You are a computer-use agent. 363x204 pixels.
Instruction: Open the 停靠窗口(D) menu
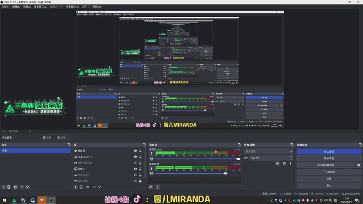pyautogui.click(x=40, y=7)
